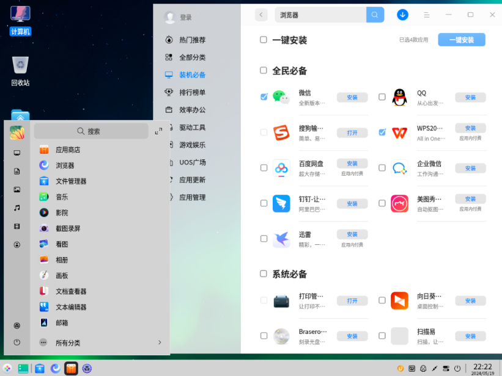Image resolution: width=502 pixels, height=376 pixels.
Task: Open the app store hamburger menu
Action: click(x=426, y=15)
